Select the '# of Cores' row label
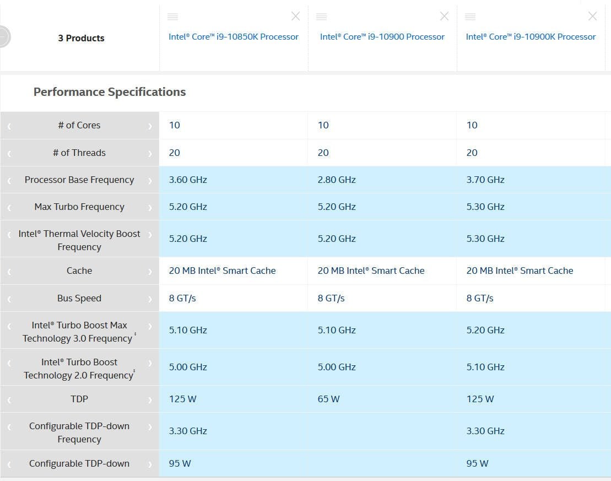Viewport: 611px width, 481px height. point(79,125)
